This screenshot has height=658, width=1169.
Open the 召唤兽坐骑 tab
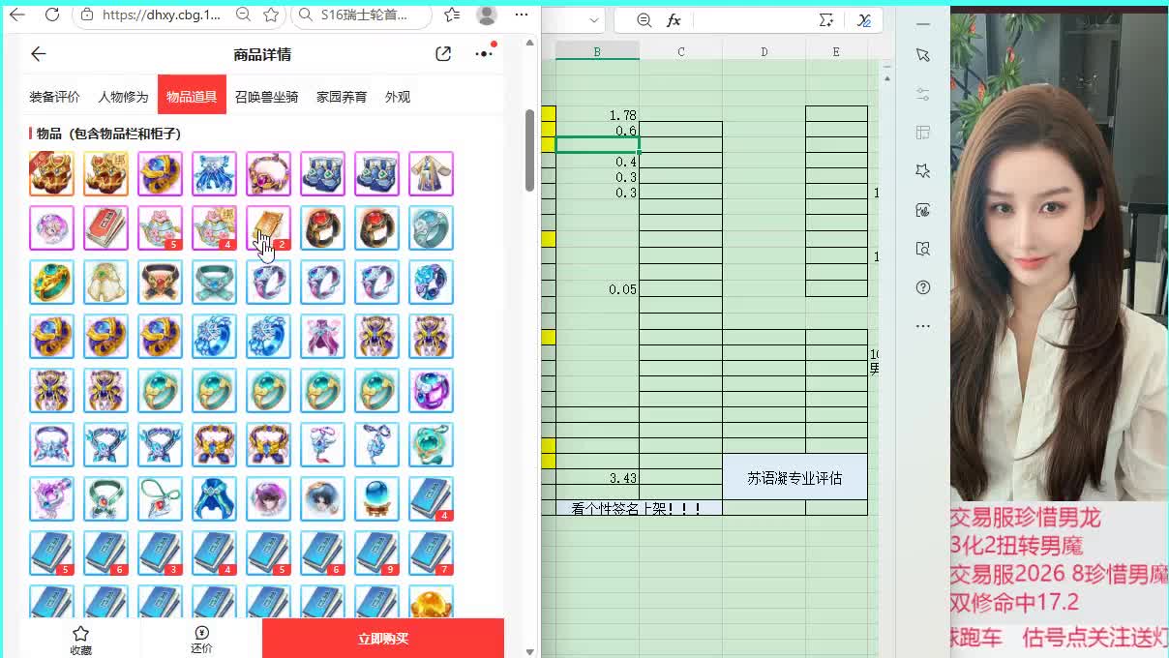tap(267, 97)
